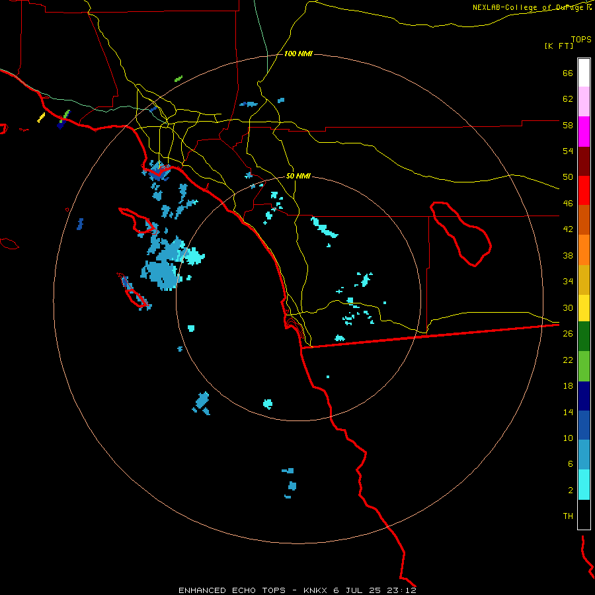Click the '23:12' time stamp
This screenshot has width=595, height=595.
(x=402, y=590)
